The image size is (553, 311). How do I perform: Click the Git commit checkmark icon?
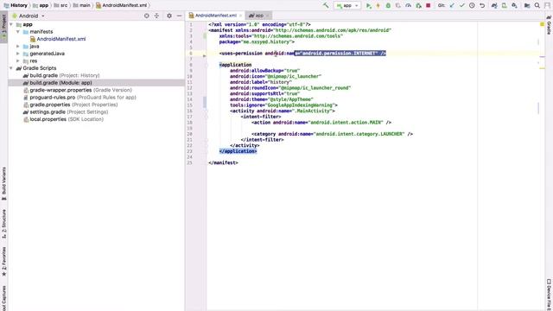[461, 5]
